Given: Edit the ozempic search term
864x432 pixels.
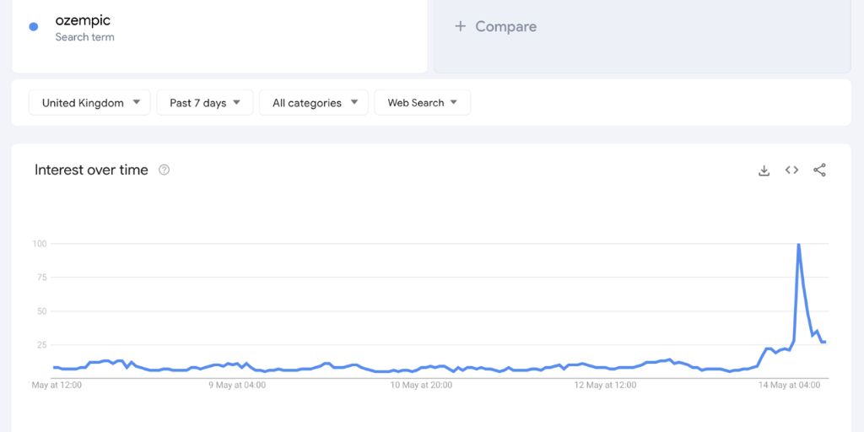Looking at the screenshot, I should click(83, 20).
